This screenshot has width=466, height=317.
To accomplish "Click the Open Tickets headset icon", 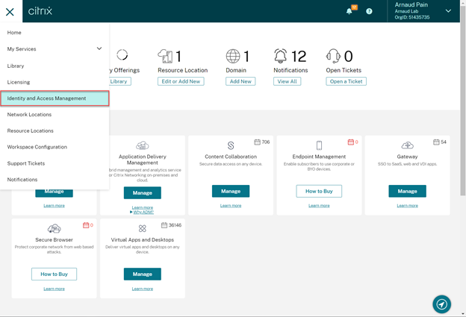I will [333, 57].
